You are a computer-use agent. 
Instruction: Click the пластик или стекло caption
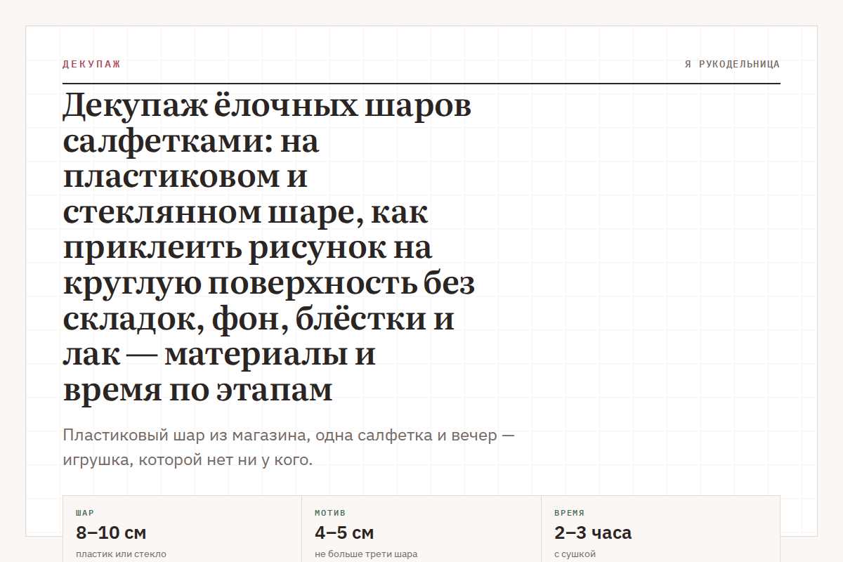pyautogui.click(x=121, y=554)
